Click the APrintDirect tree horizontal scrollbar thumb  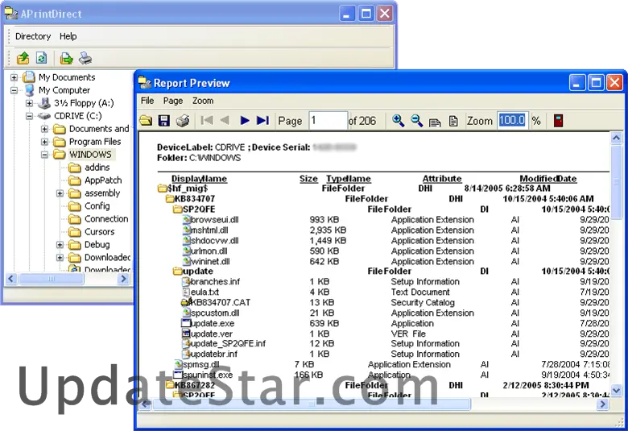click(52, 279)
